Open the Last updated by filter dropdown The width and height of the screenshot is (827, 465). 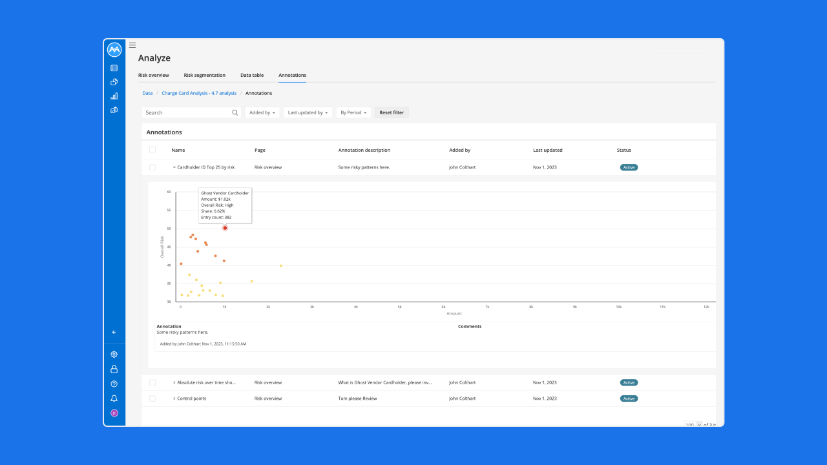coord(308,112)
